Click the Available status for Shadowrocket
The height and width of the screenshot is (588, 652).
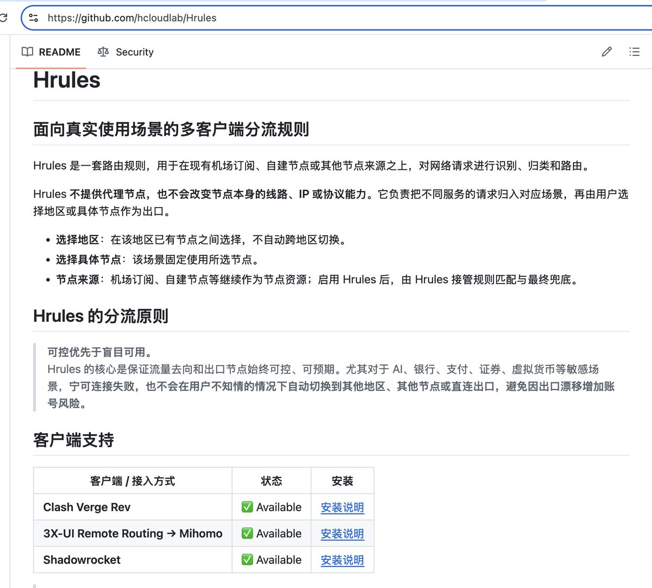(x=272, y=560)
